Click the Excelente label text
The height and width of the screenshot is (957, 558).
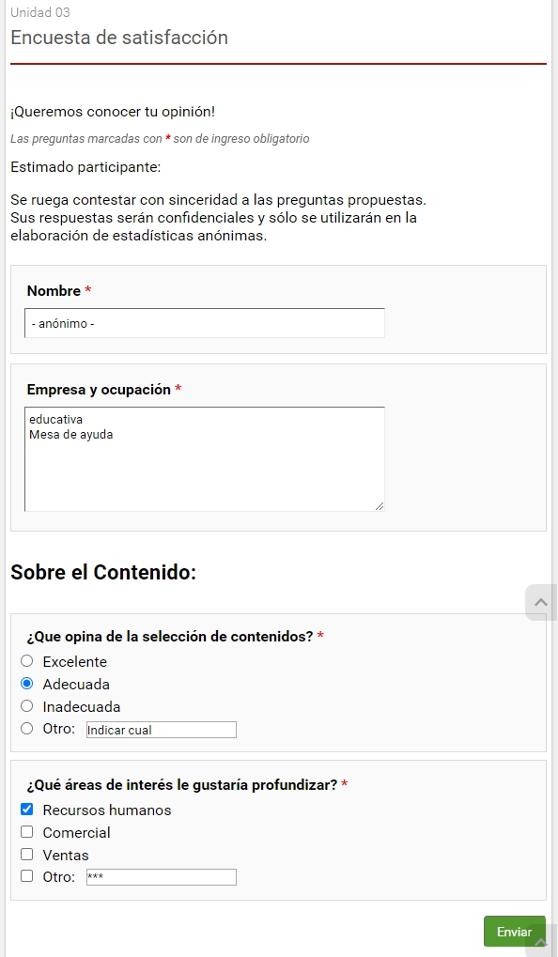pyautogui.click(x=74, y=661)
